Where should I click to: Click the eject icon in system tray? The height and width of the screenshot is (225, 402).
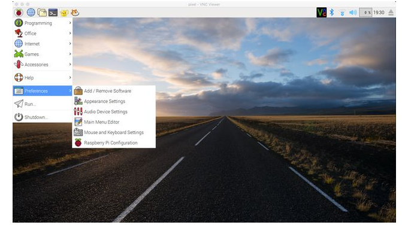[391, 13]
